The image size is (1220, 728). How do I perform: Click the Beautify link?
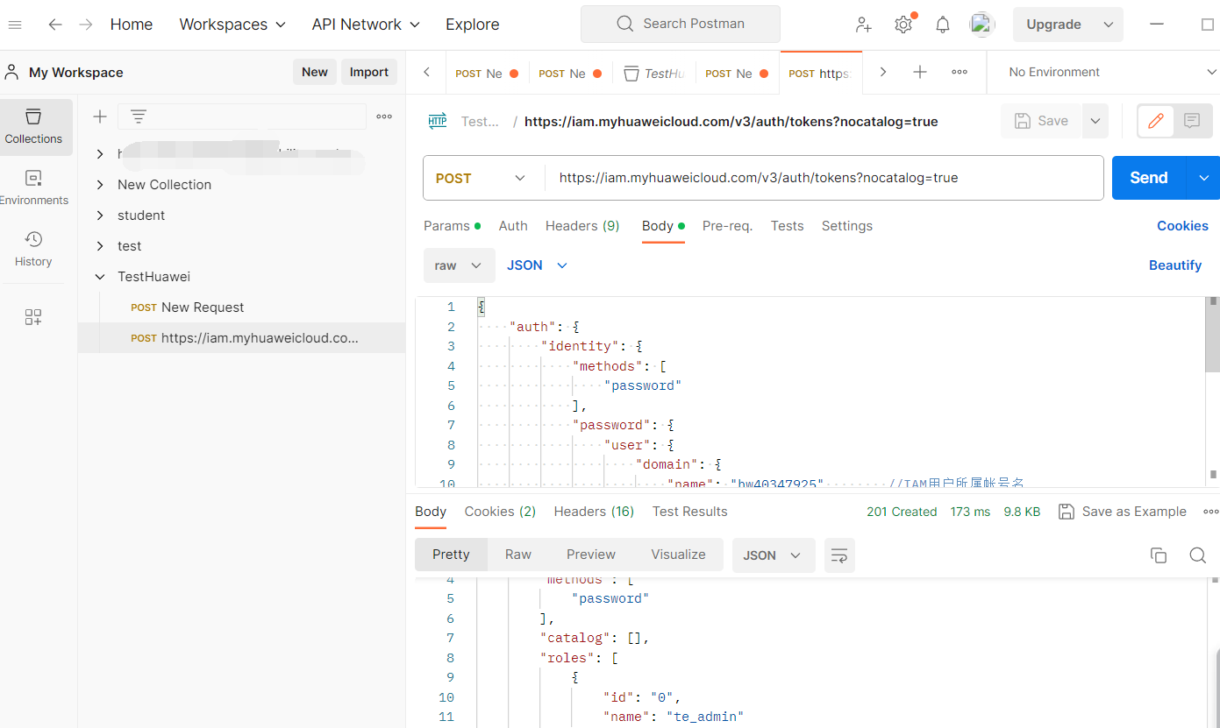[x=1175, y=265]
